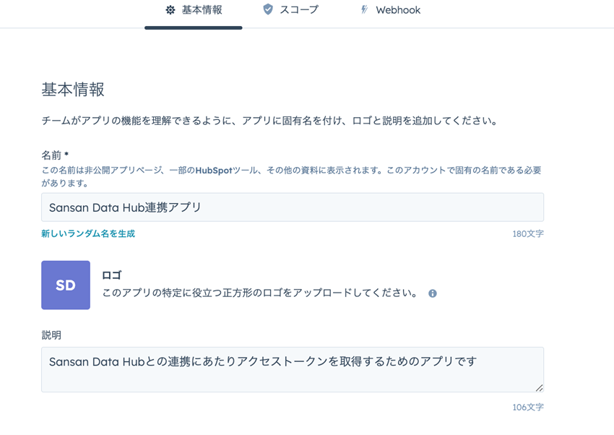Open the 基本情報 tab label
The image size is (614, 435).
pos(202,10)
